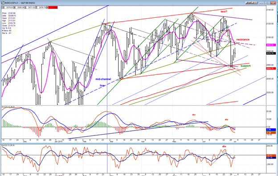Viewport: 278px width, 176px height.
Task: Select the green "support" annotation
Action: pos(245,66)
